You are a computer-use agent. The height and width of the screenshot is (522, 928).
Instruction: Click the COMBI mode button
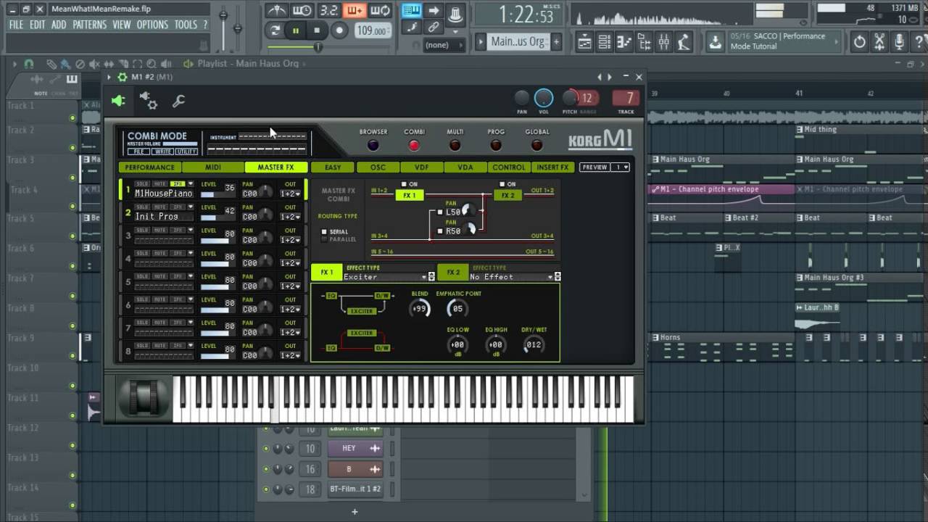click(414, 145)
